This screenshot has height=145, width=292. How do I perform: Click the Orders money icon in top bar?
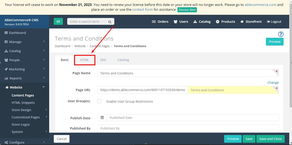click(x=154, y=22)
